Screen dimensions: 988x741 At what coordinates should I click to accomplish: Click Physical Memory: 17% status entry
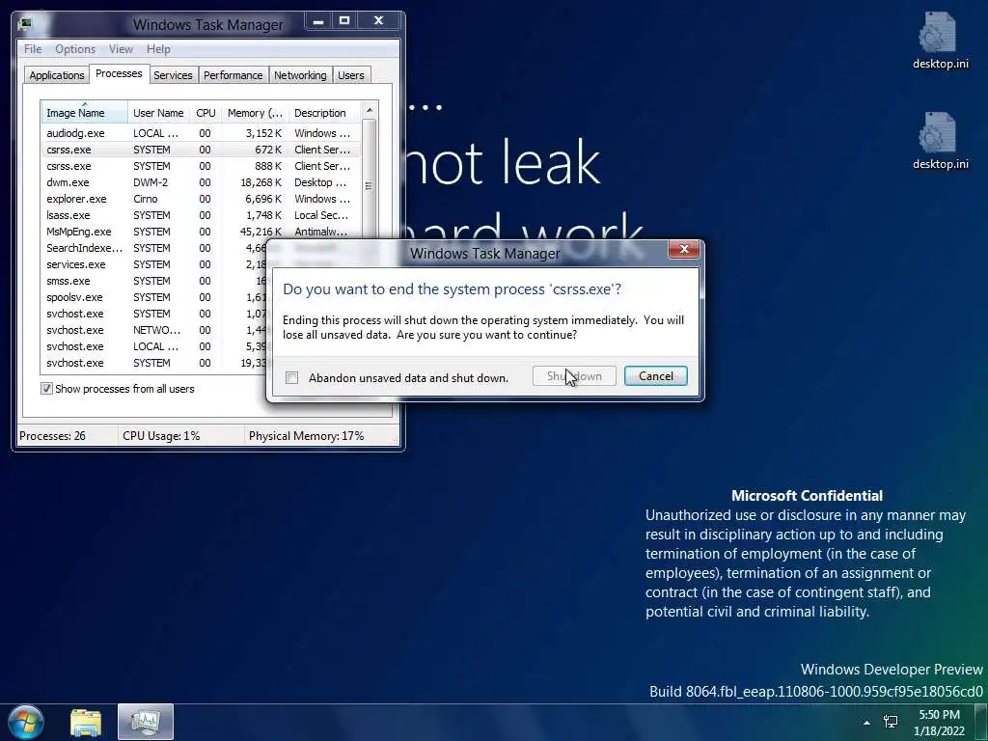coord(306,435)
